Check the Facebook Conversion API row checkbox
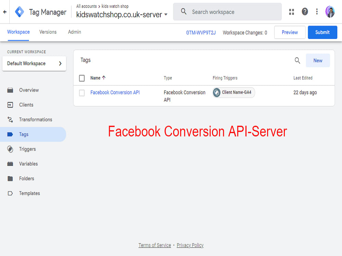Screen dimensions: 342x256 click(82, 93)
